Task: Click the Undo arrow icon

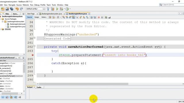Action: click(x=17, y=9)
